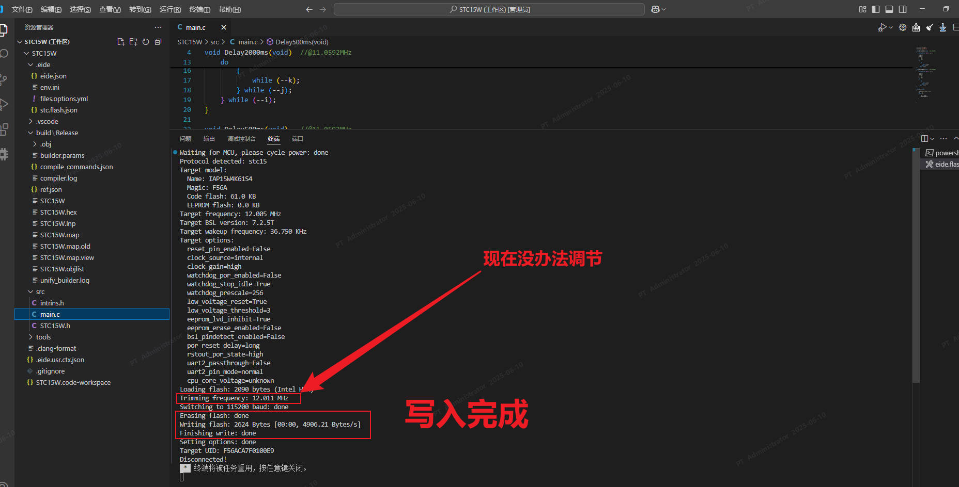The height and width of the screenshot is (487, 959).
Task: Open the Explorer view in the activity bar
Action: coord(3,29)
